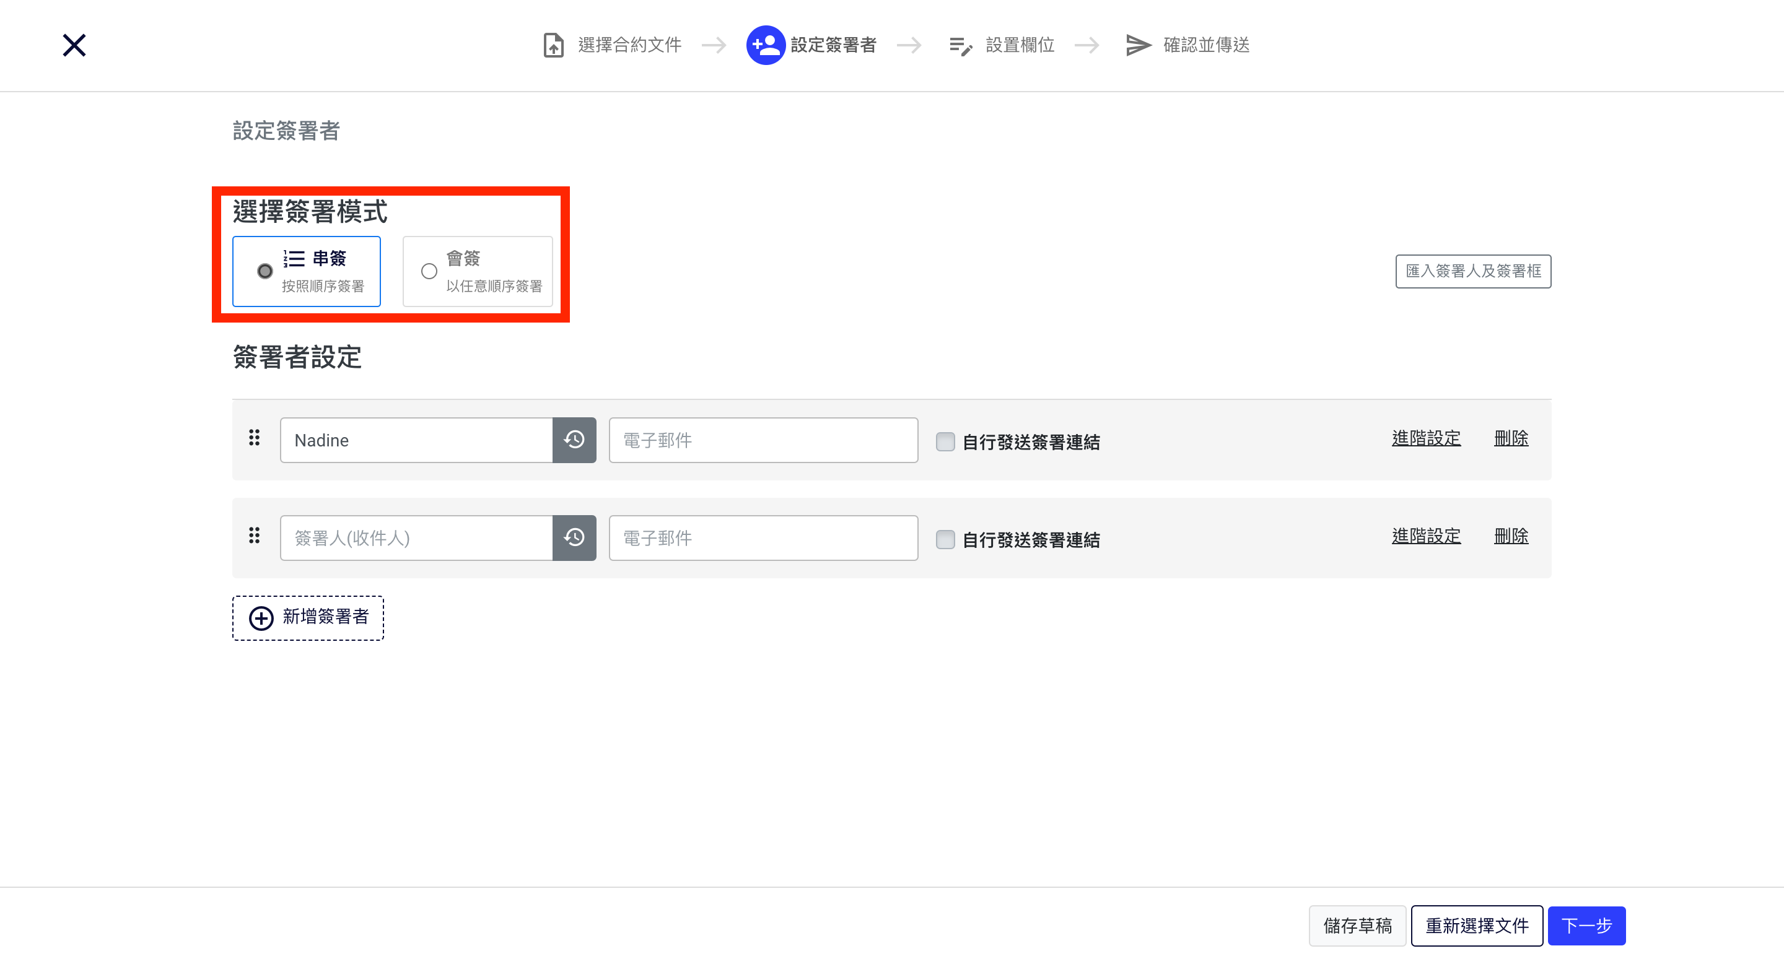Click the 簽署者設定 heading
This screenshot has height=964, width=1784.
297,357
